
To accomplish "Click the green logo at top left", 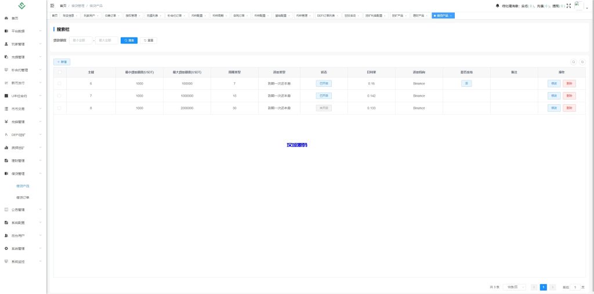I will 22,6.
